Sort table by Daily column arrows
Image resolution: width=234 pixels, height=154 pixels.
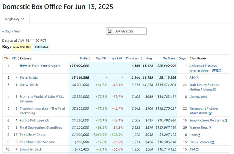click(x=90, y=58)
